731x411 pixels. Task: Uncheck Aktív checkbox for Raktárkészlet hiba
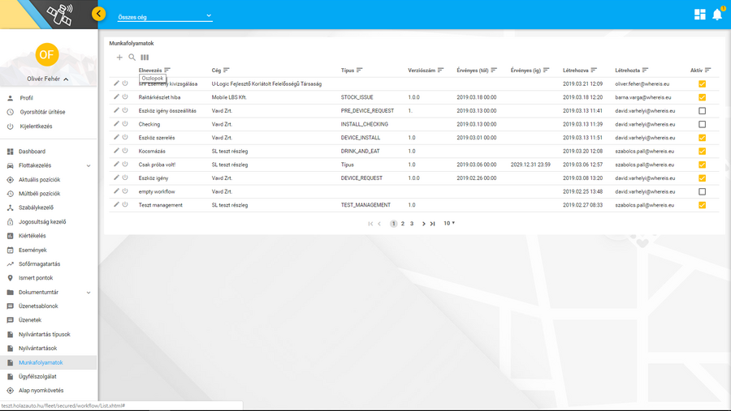point(702,97)
